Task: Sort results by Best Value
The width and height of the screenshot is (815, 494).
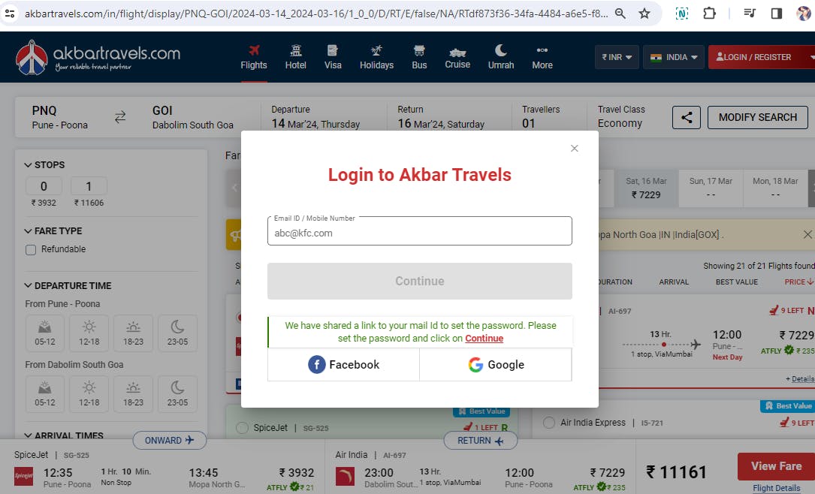Action: 737,282
